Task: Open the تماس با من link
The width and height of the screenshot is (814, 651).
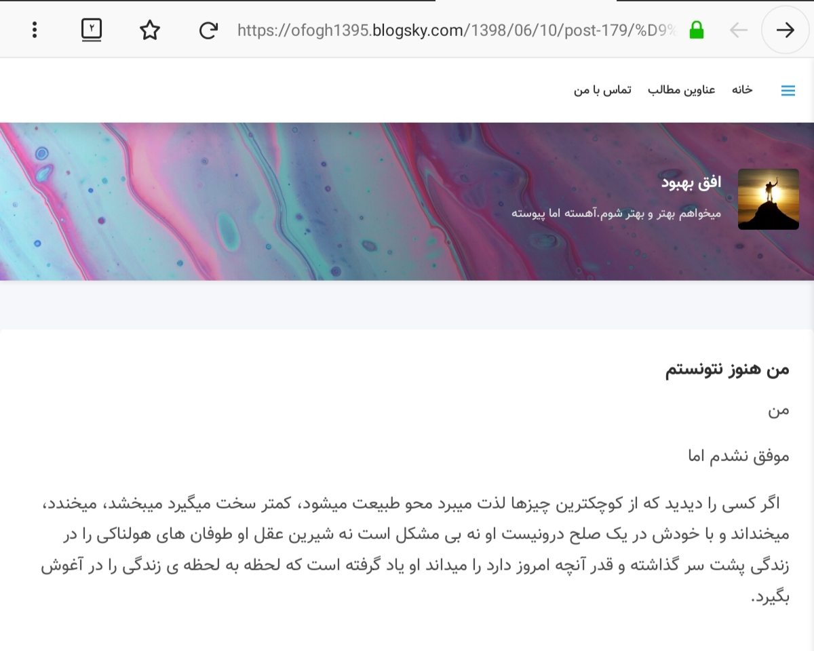Action: point(602,90)
